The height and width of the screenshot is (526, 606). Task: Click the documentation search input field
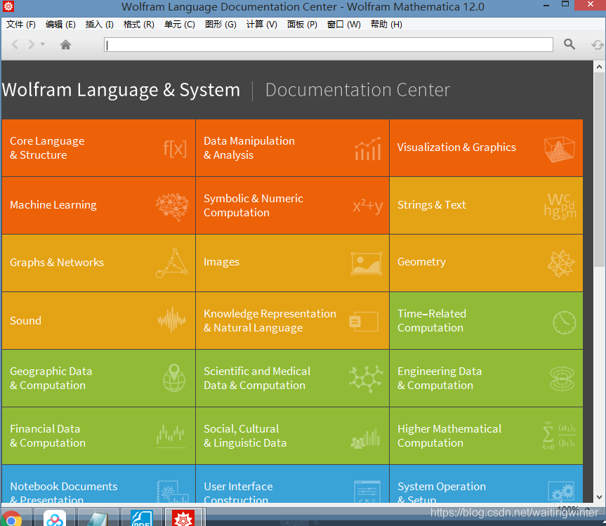pyautogui.click(x=329, y=44)
